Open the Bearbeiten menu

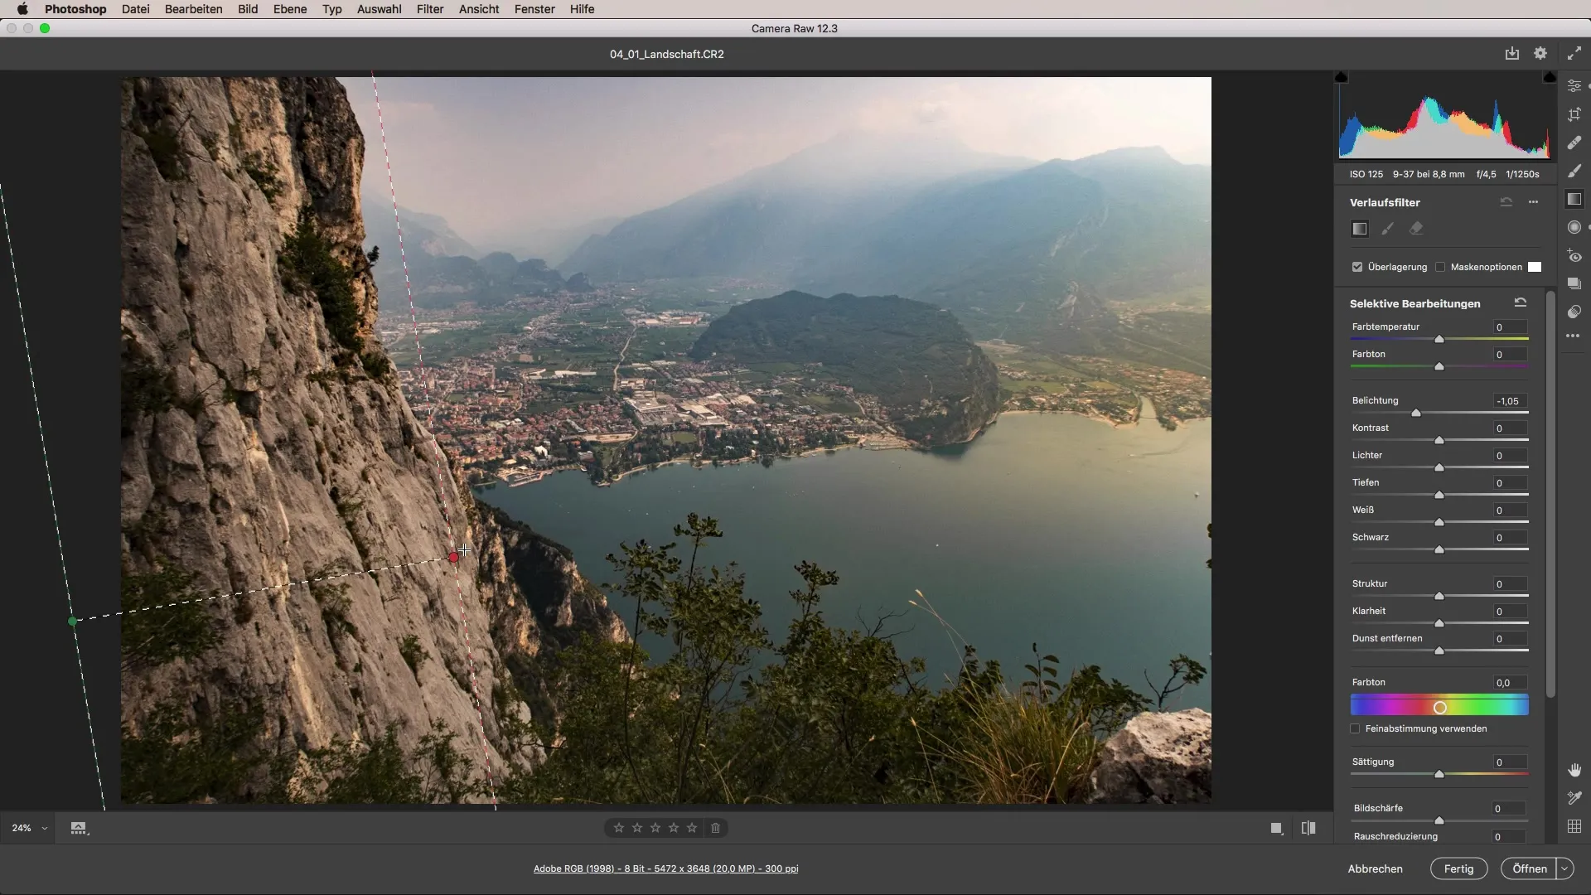tap(194, 9)
